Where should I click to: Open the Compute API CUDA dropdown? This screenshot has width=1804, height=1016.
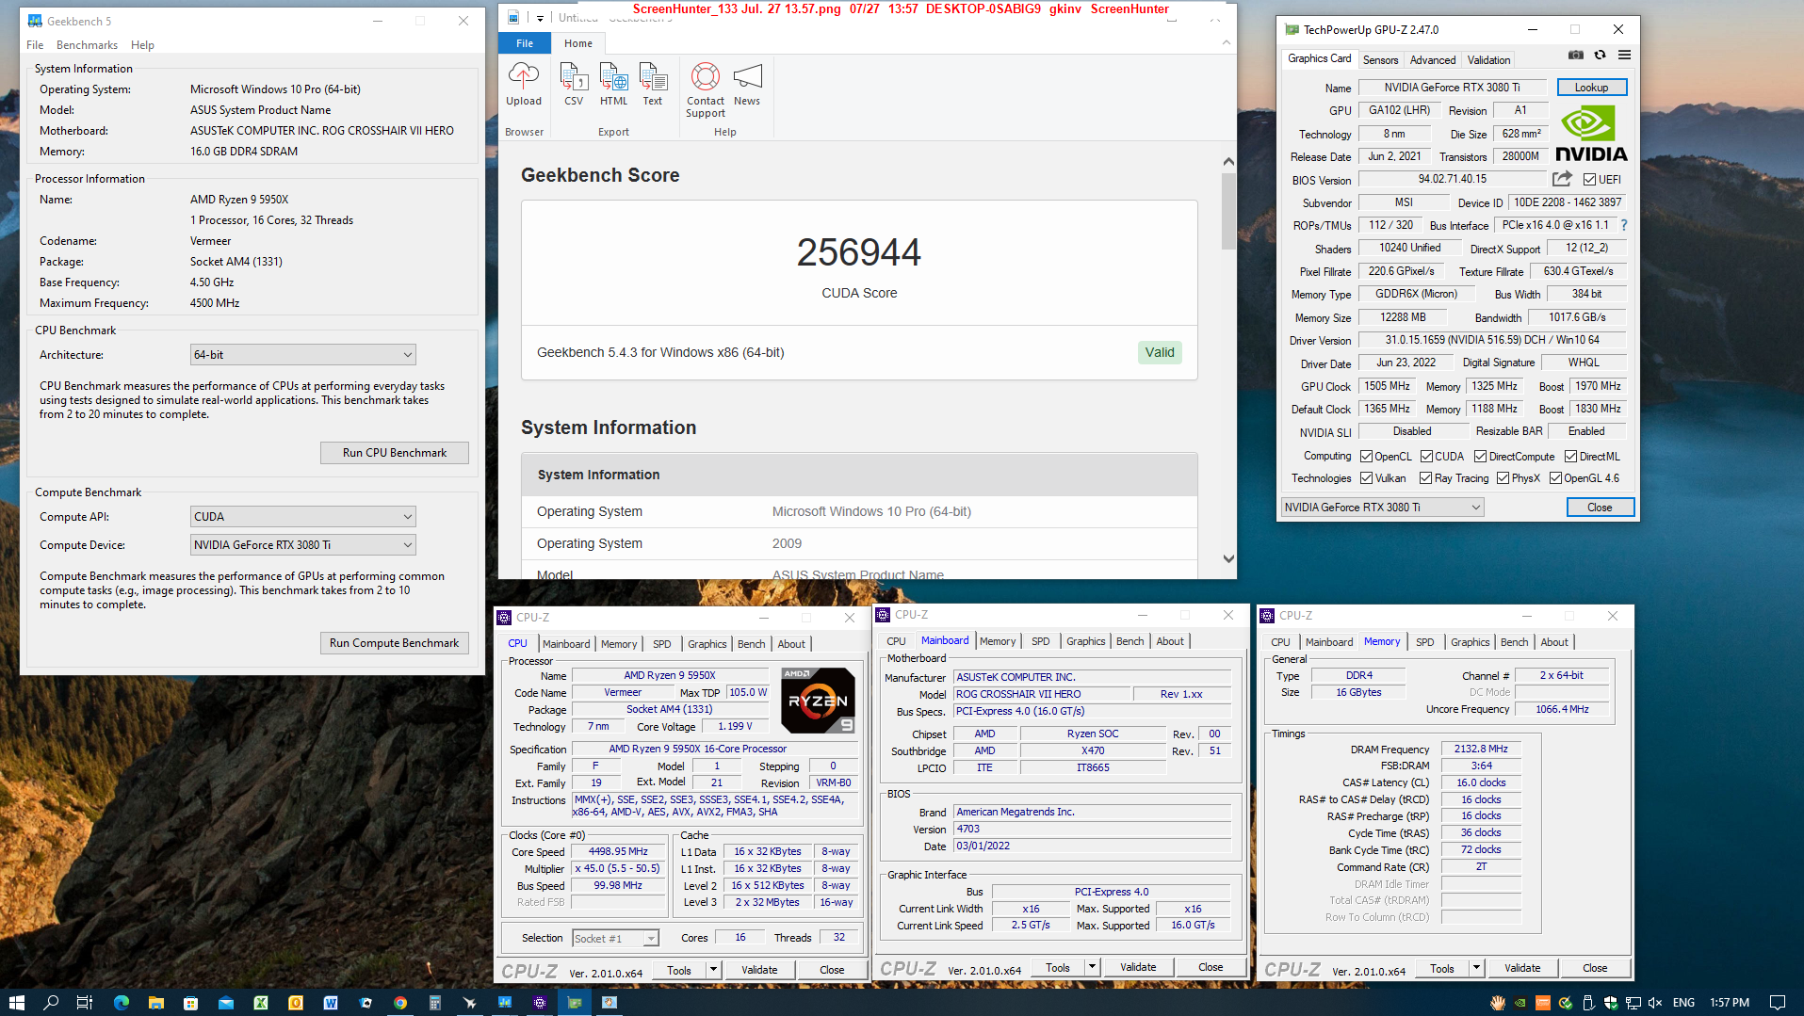pos(302,517)
